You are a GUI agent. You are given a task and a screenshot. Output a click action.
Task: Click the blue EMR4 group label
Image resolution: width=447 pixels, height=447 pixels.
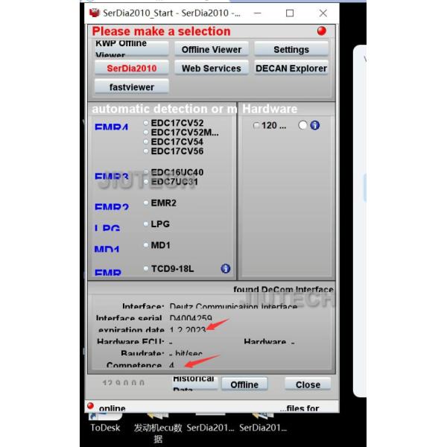(x=112, y=127)
